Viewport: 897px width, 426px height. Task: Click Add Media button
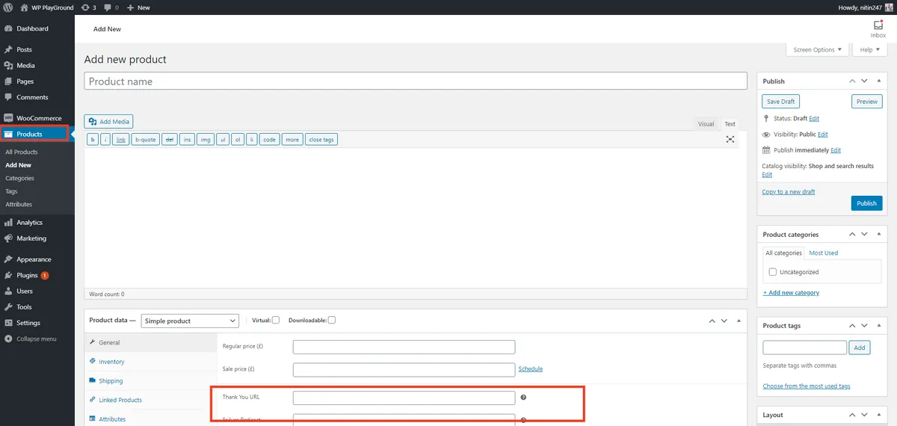click(109, 121)
